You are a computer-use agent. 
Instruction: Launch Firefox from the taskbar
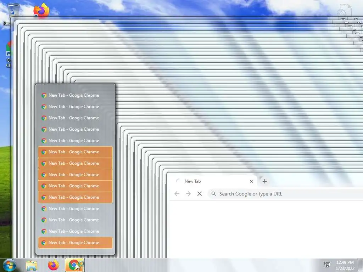click(53, 265)
